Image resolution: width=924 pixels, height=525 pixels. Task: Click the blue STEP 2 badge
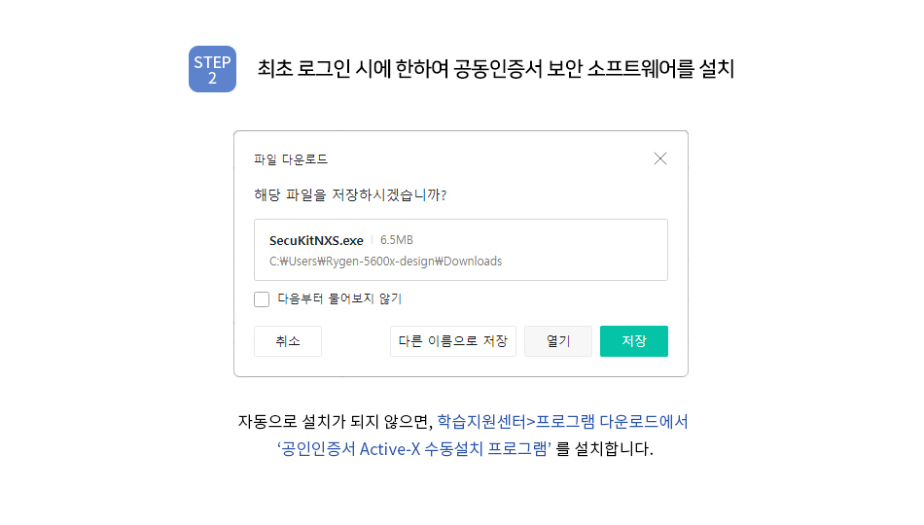(212, 69)
